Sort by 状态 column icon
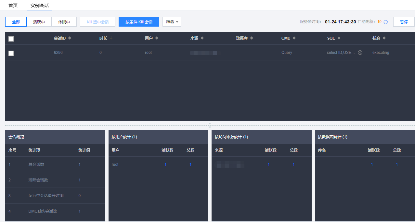The image size is (415, 222). click(384, 38)
